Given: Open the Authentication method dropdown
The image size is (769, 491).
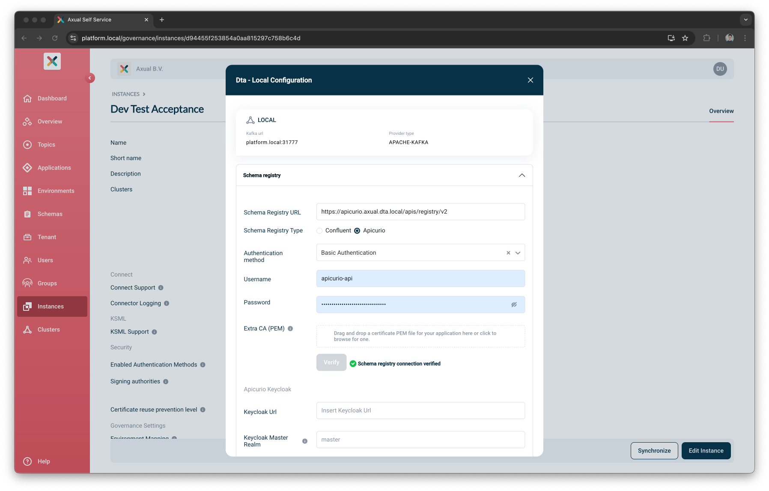Looking at the screenshot, I should click(518, 253).
